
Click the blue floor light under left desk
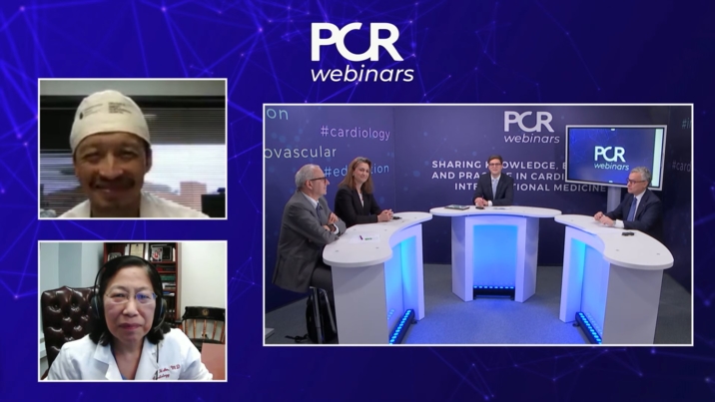point(401,326)
